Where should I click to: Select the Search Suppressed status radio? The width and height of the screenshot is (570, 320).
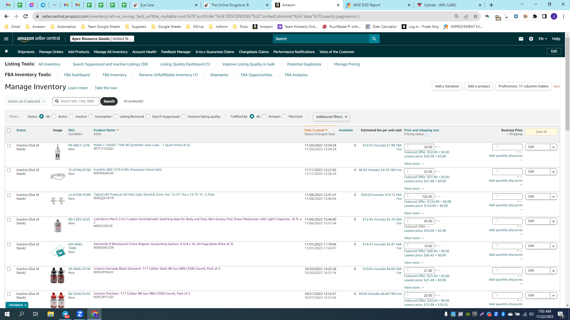pyautogui.click(x=148, y=116)
